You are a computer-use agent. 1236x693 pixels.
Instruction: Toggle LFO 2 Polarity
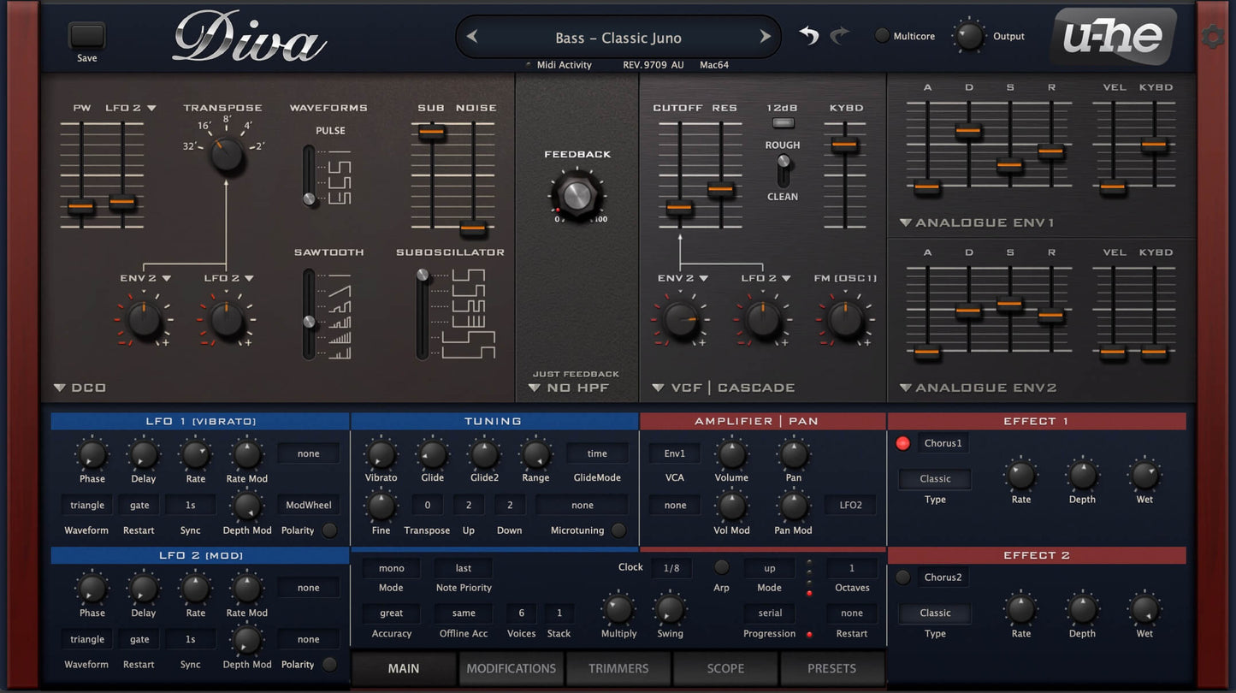click(329, 665)
